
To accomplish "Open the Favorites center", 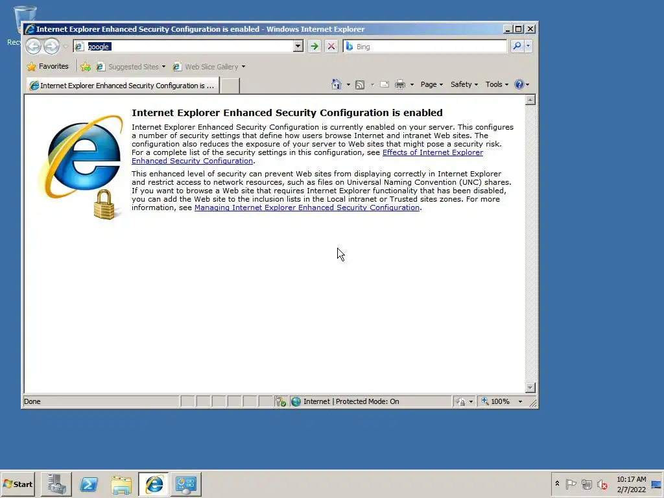I will coord(47,67).
